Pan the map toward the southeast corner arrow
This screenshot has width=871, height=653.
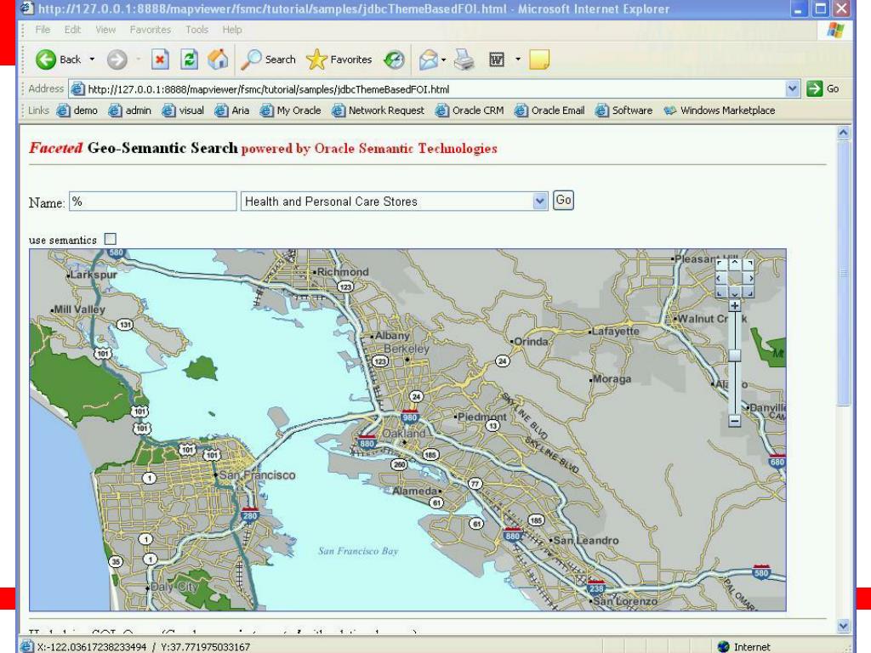pyautogui.click(x=749, y=292)
